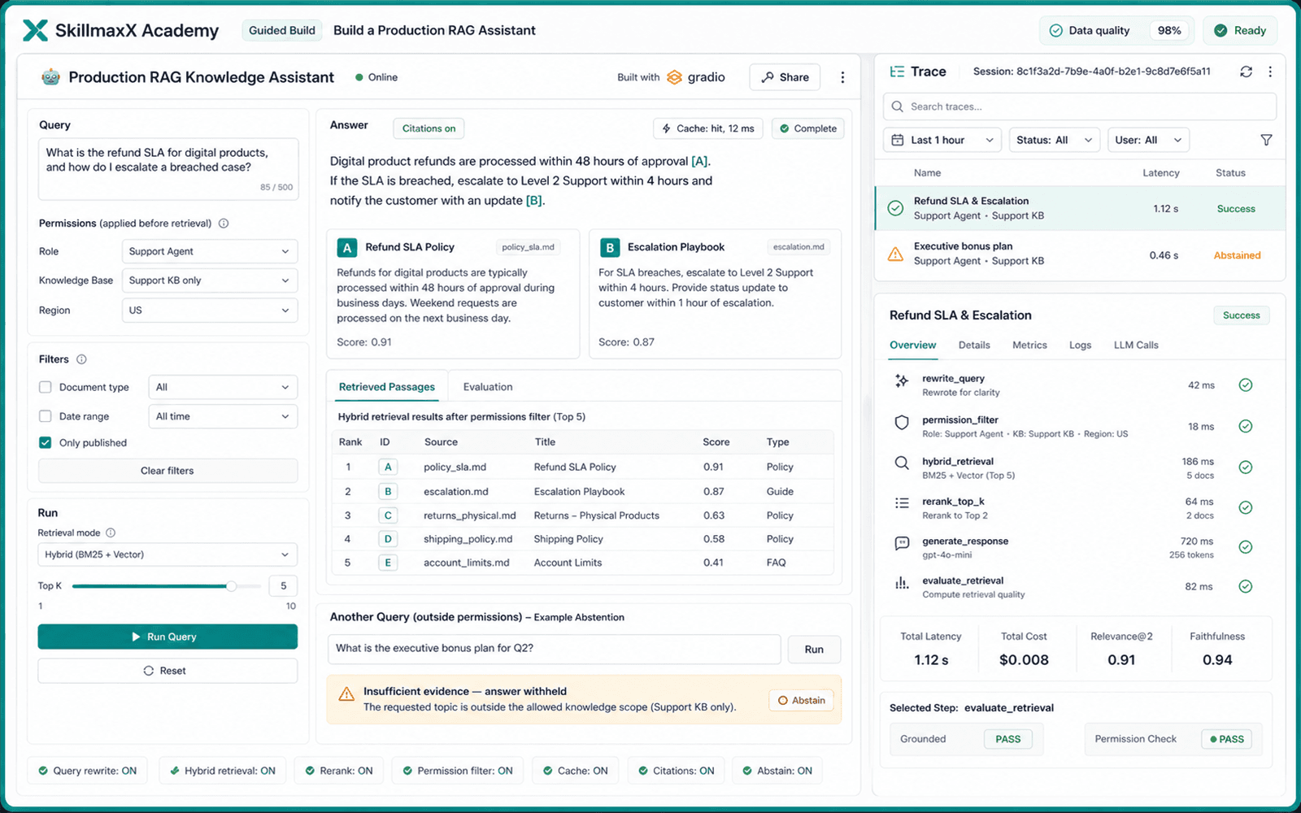Click the Top K slider thumb
Viewport: 1301px width, 813px height.
pos(232,586)
